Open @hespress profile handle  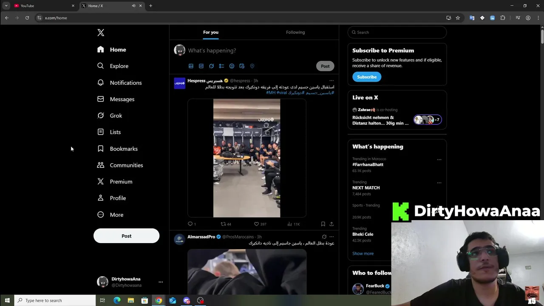240,81
